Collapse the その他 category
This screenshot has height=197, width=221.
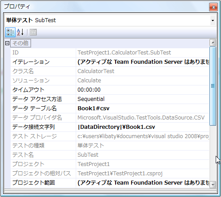pos(7,43)
